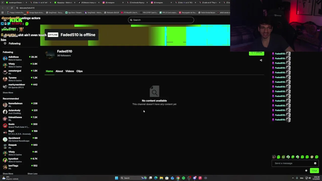Open Sosio recommended channel
Viewport: 322px width, 181px height.
[20, 125]
